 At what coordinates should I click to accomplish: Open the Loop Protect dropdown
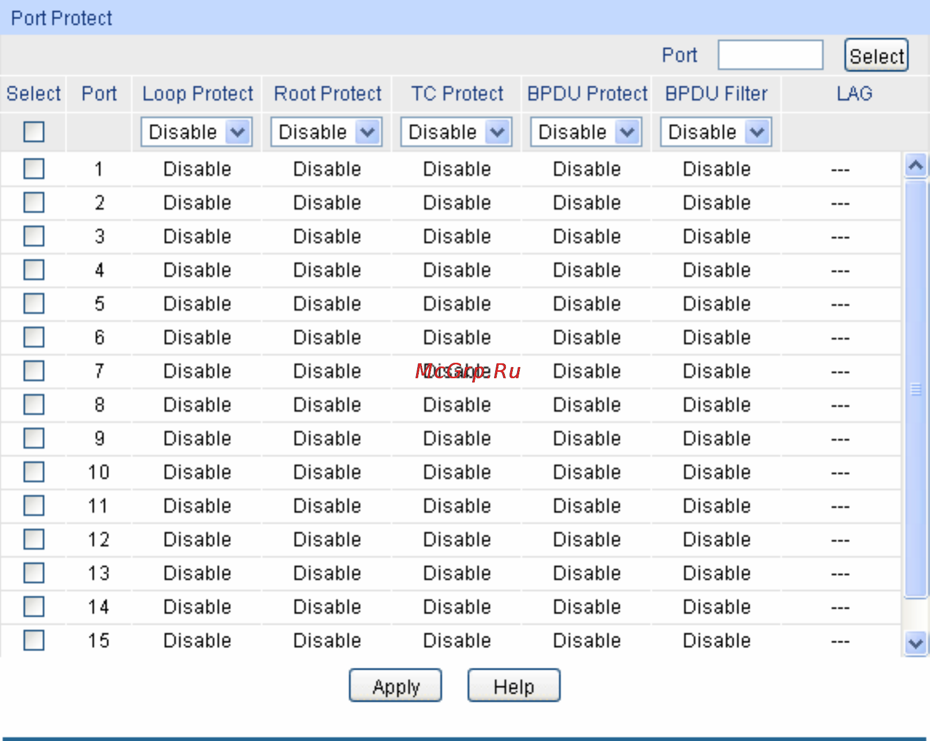(197, 132)
